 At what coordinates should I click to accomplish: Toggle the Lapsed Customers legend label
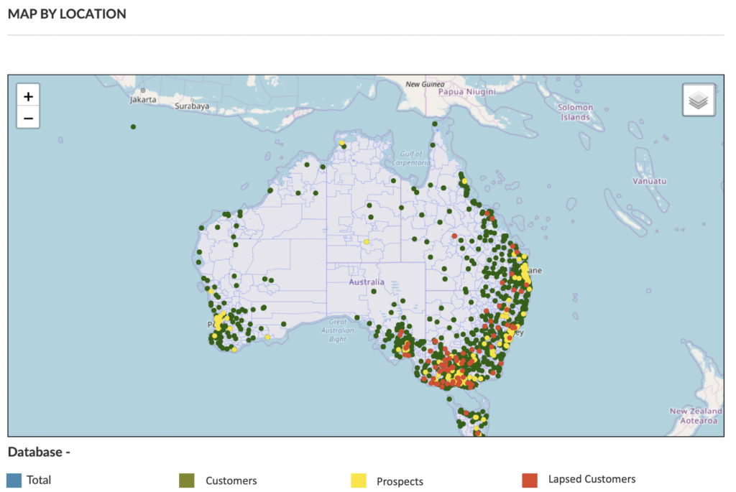pyautogui.click(x=592, y=479)
